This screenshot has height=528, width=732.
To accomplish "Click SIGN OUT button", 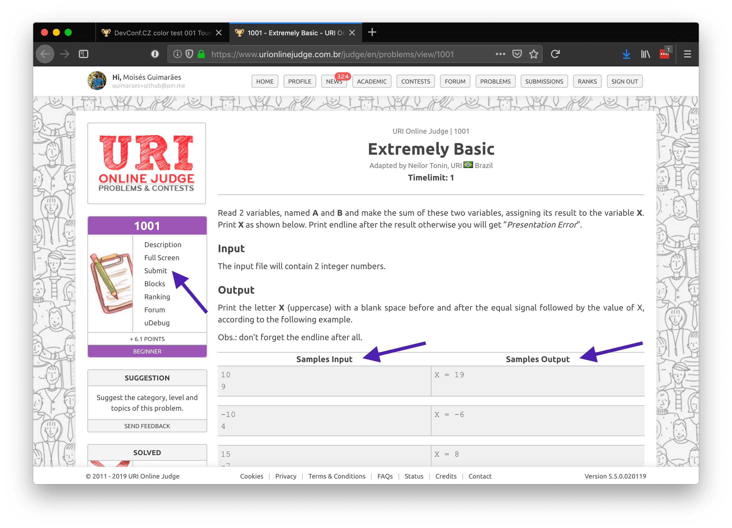I will (624, 81).
